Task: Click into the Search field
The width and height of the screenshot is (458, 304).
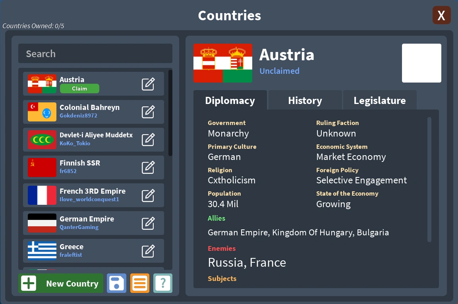Action: pyautogui.click(x=95, y=54)
